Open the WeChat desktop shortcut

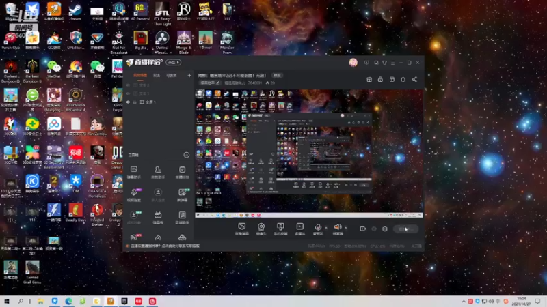[54, 70]
